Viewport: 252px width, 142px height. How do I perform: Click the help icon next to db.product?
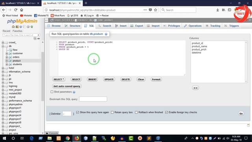point(106,34)
